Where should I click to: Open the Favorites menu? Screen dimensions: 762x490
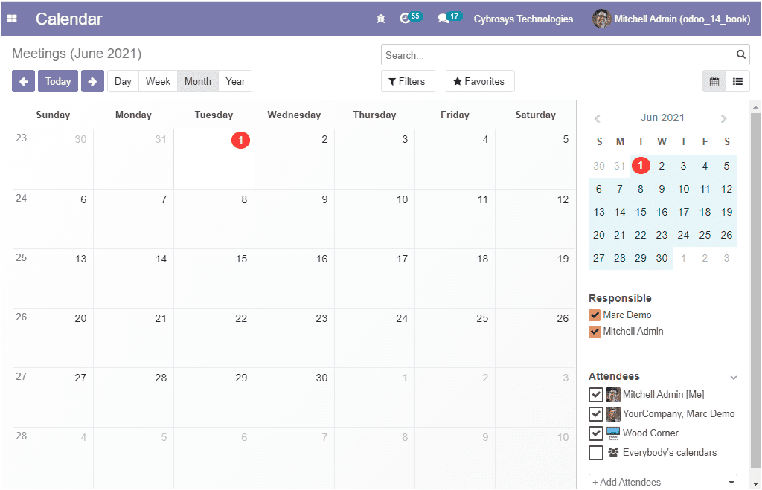[x=479, y=80]
